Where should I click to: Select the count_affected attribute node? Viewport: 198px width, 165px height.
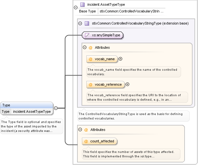(101, 141)
